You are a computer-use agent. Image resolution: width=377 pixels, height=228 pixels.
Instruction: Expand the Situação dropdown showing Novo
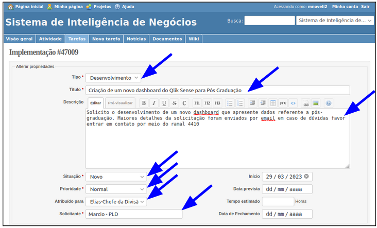coord(116,177)
